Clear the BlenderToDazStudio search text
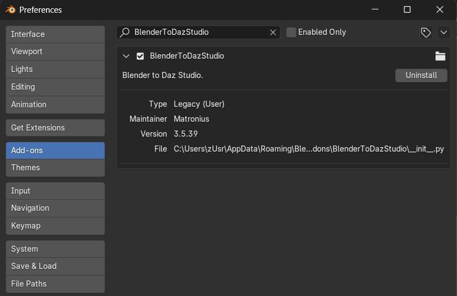Viewport: 457px width, 296px height. pos(273,32)
